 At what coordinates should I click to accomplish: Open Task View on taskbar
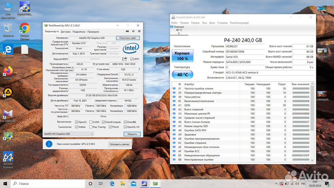coord(101,183)
